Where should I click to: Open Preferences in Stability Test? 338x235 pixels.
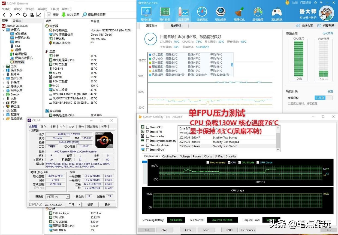coord(248,230)
